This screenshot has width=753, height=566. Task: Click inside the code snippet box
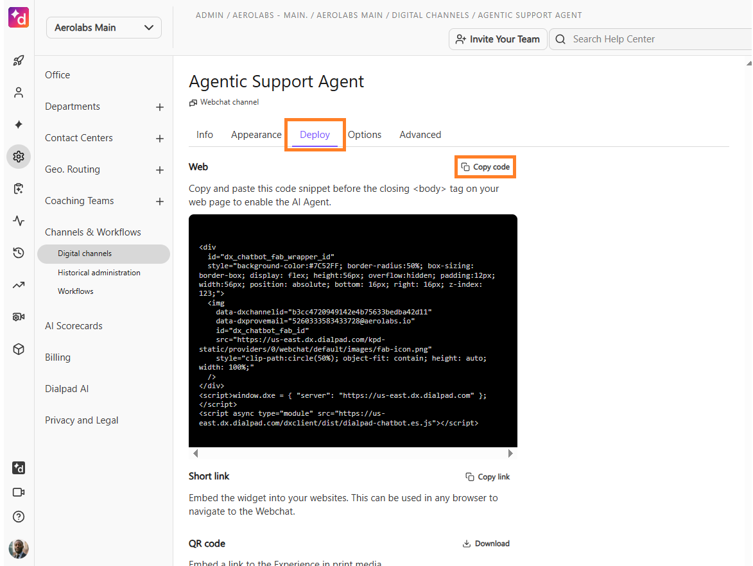353,330
